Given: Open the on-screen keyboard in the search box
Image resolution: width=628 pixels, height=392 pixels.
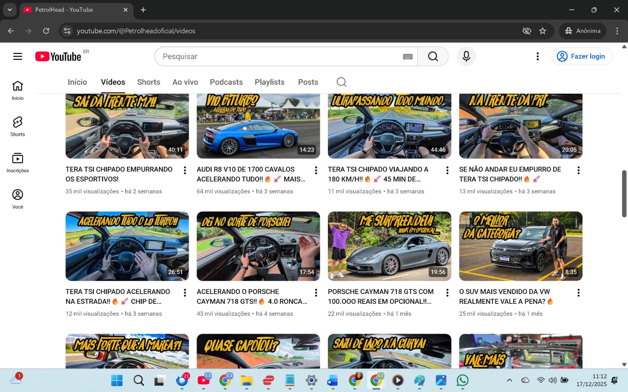Looking at the screenshot, I should pyautogui.click(x=407, y=56).
